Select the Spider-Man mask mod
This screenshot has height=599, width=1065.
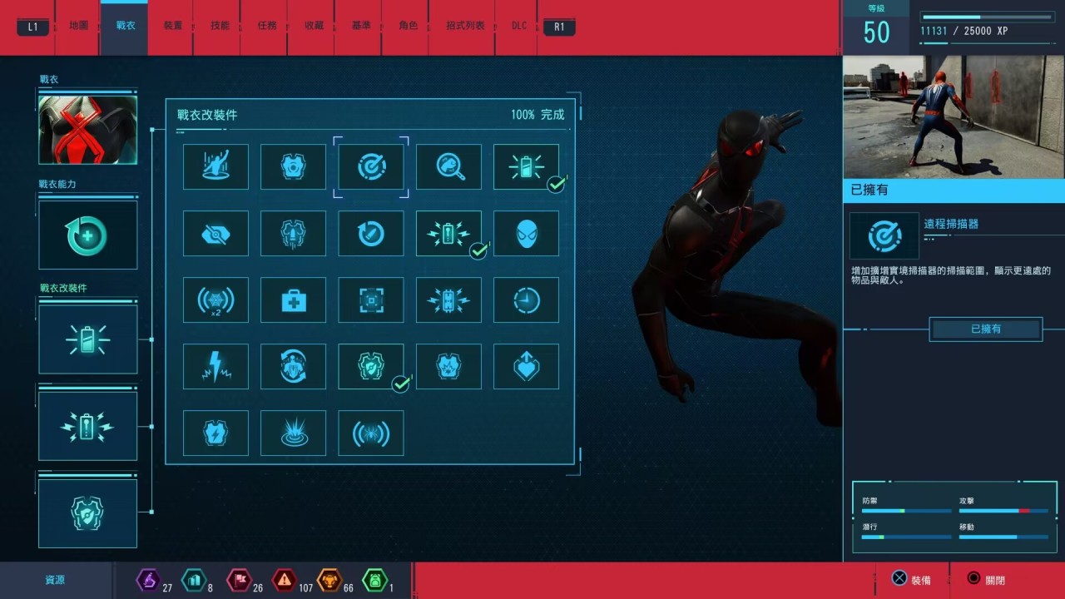tap(526, 233)
